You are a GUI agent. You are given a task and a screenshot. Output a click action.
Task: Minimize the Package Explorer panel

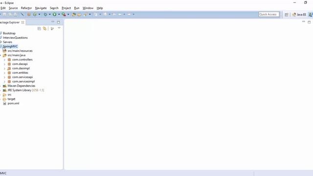pyautogui.click(x=53, y=22)
